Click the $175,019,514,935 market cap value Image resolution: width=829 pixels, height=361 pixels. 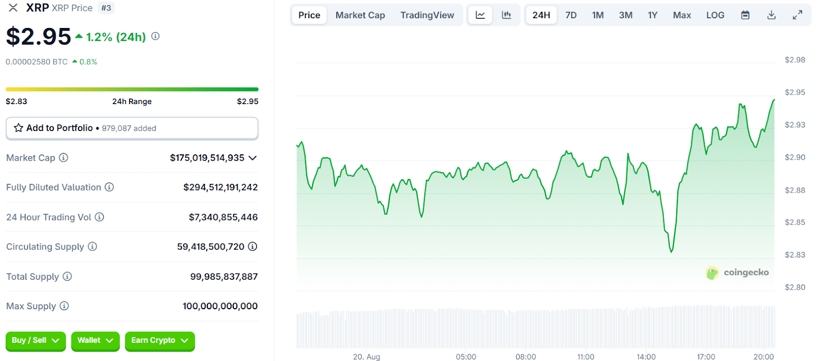[x=207, y=157]
